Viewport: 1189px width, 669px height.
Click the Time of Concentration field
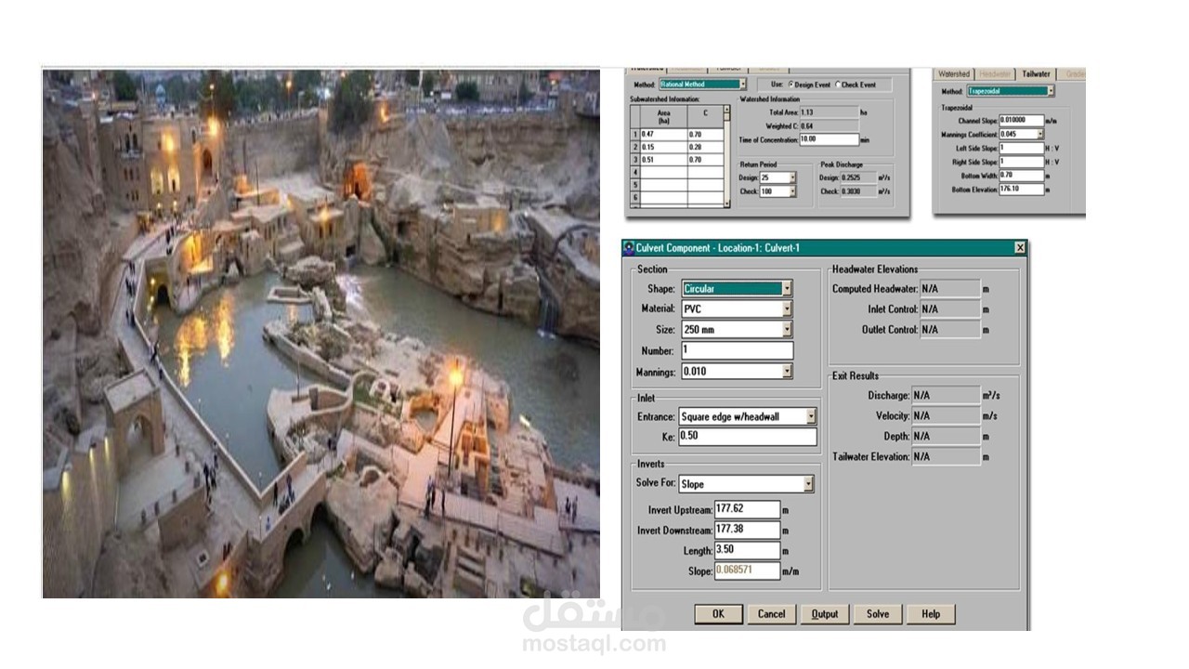click(828, 139)
